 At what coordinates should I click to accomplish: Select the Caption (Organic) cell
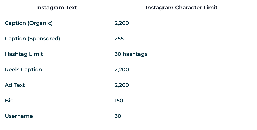point(29,23)
